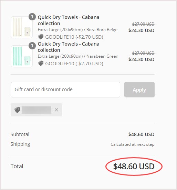Click discount tag icon under Narabeen Green
Screen dimensions: 177x190
(x=41, y=63)
